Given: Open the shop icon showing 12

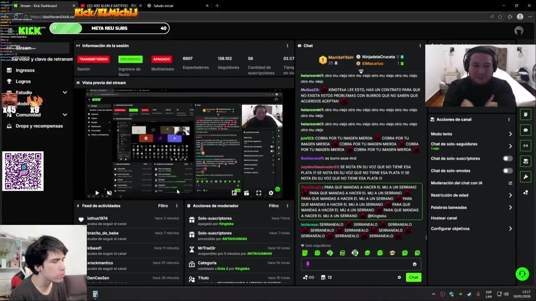Looking at the screenshot, I should (x=326, y=277).
